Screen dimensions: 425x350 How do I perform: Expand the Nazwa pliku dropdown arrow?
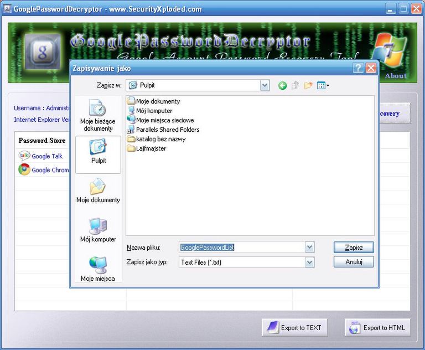click(x=309, y=247)
